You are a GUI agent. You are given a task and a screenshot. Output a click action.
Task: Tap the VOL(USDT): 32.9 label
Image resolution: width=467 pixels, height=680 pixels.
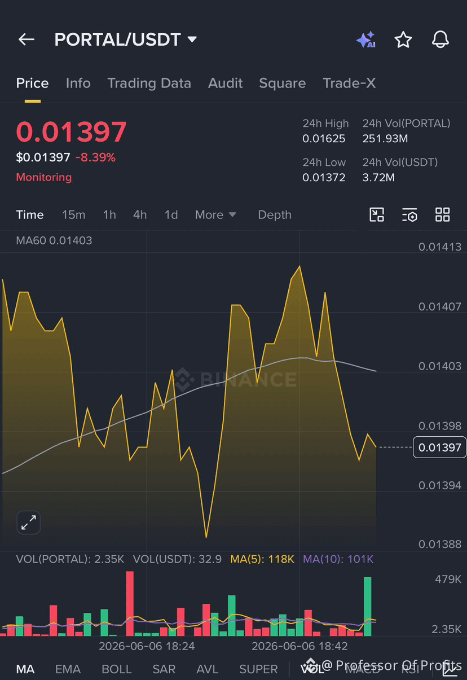tap(177, 559)
